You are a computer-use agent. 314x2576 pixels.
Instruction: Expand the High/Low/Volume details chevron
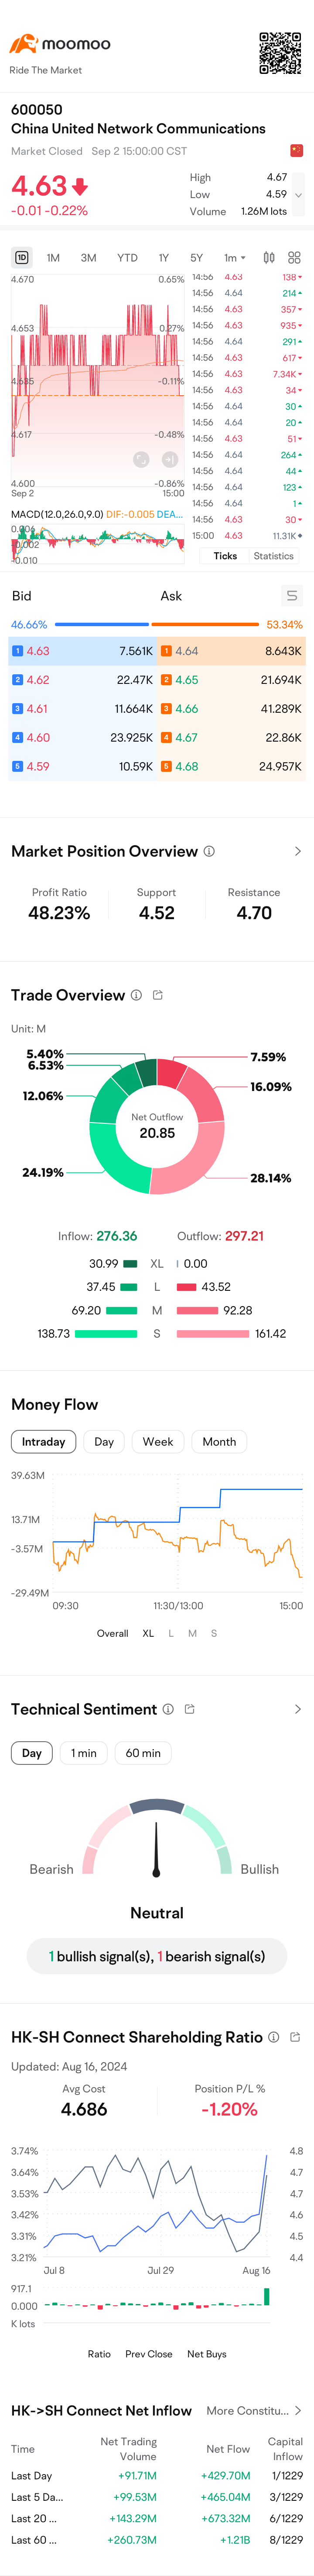(x=298, y=195)
